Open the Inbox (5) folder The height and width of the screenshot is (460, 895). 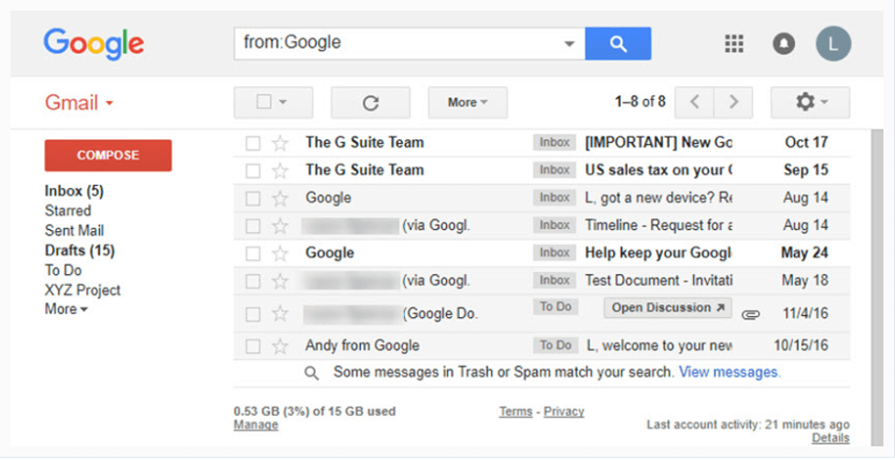[74, 191]
